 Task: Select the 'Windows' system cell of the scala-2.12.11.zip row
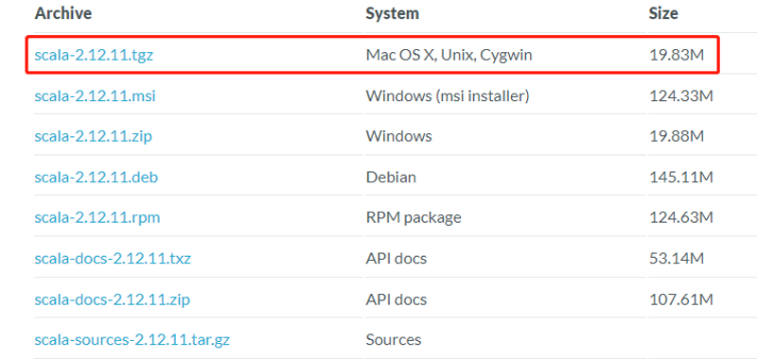coord(398,136)
